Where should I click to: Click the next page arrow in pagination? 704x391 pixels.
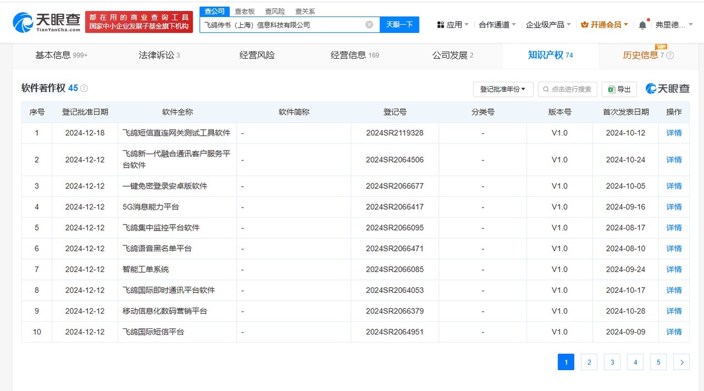tap(681, 362)
